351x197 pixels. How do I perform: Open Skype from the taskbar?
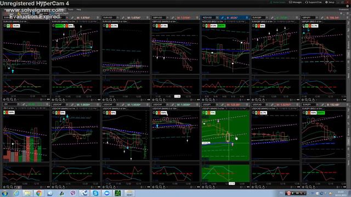(95, 193)
